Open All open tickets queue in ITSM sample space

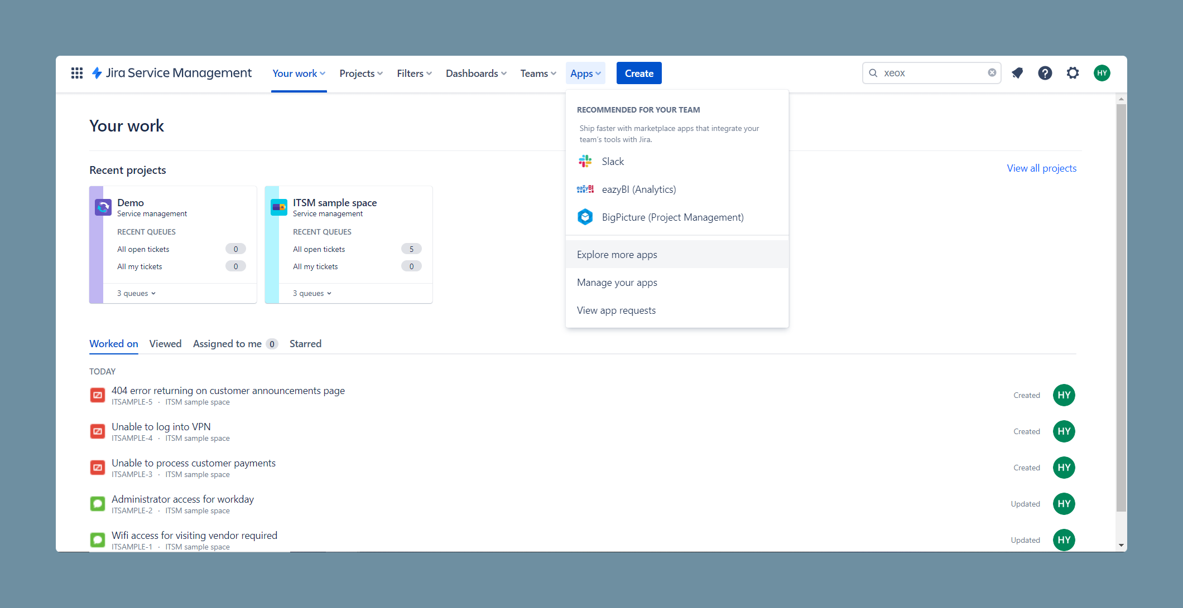357,249
